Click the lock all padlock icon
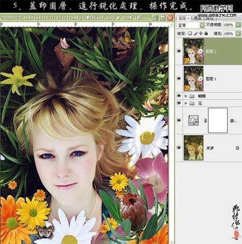The height and width of the screenshot is (244, 242). click(x=206, y=33)
